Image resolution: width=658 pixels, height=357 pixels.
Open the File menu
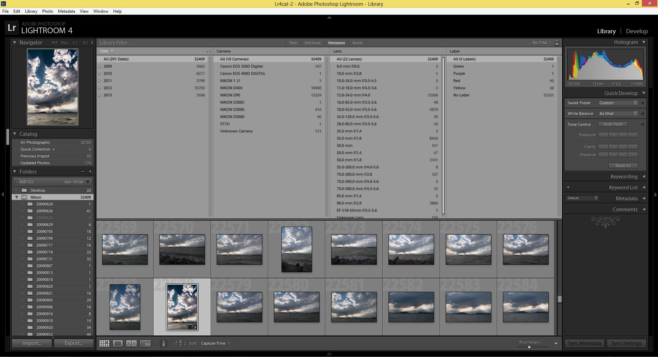click(x=5, y=11)
